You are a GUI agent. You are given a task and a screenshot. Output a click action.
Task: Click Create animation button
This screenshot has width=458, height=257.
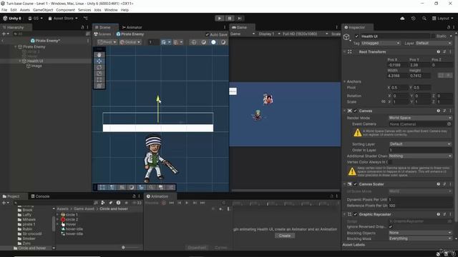tap(285, 236)
